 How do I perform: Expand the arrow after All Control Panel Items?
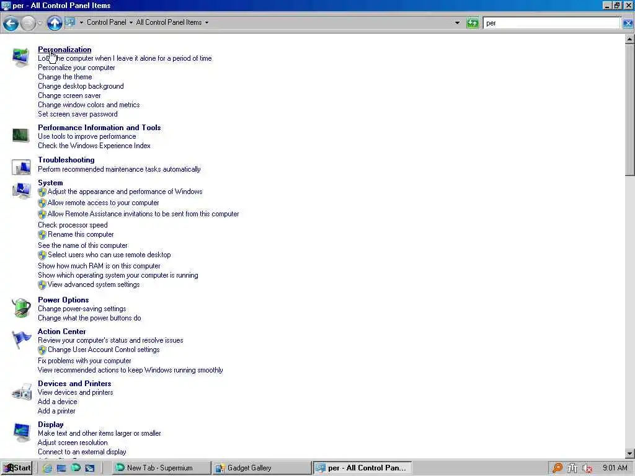click(x=206, y=23)
